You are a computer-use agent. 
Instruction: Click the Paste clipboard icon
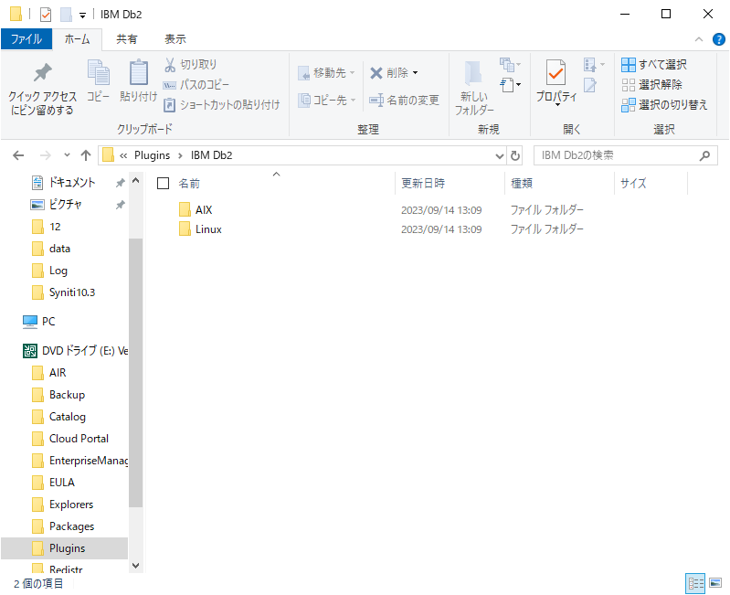pyautogui.click(x=138, y=74)
